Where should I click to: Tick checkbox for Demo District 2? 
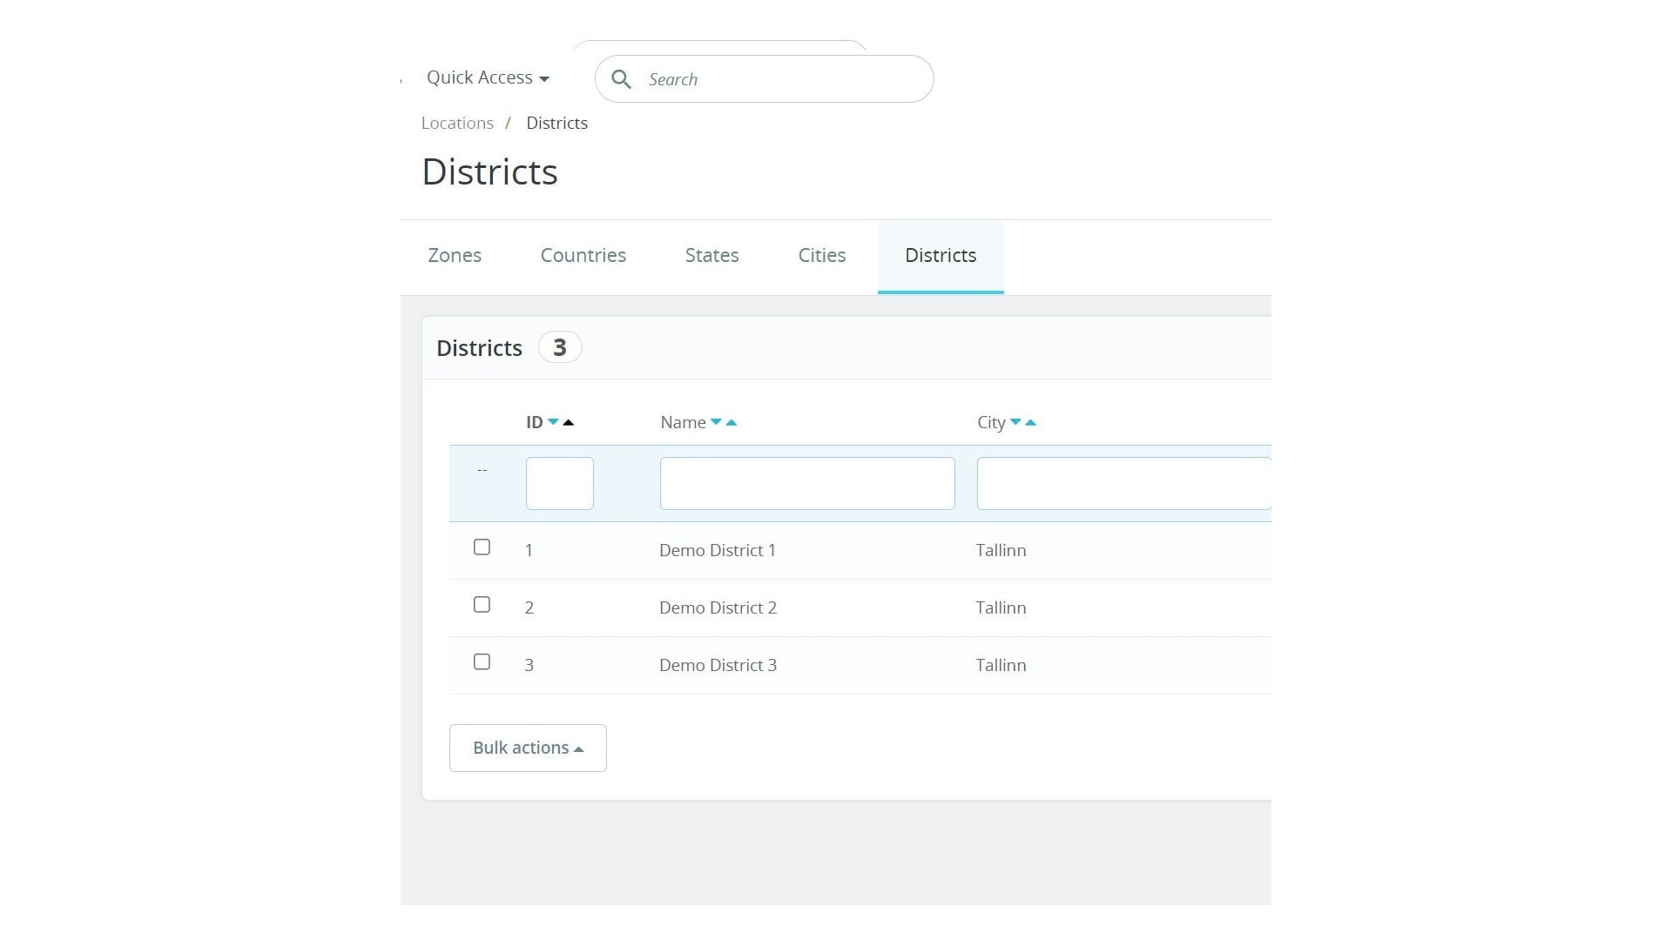[x=482, y=605]
